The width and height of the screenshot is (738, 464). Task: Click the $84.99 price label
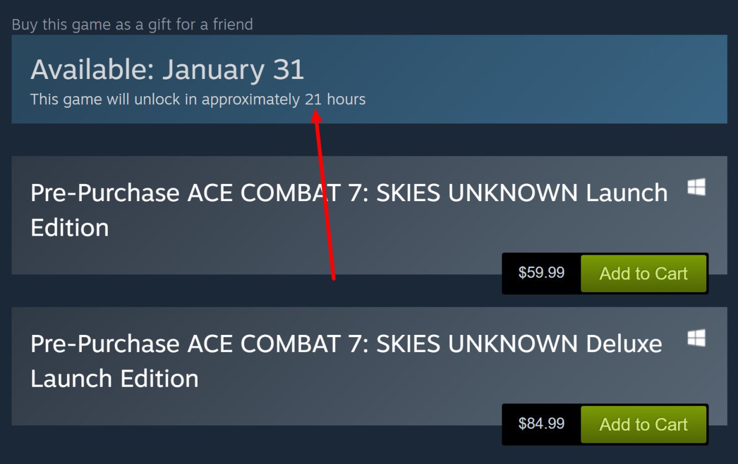point(541,424)
